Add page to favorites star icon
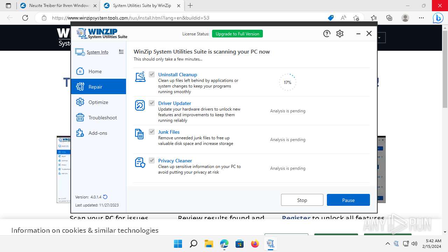 pos(356,18)
